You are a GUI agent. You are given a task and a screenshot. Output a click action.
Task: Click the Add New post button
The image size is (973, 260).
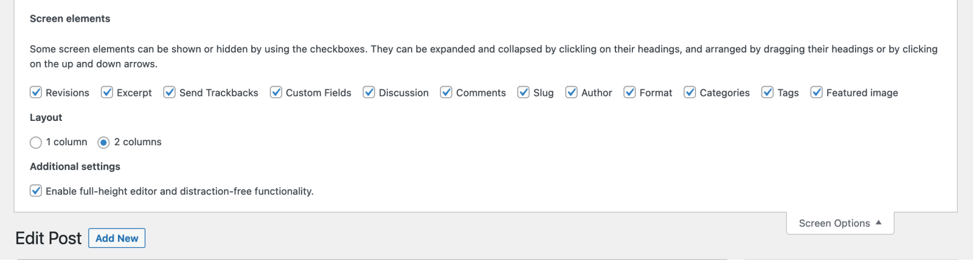[117, 238]
